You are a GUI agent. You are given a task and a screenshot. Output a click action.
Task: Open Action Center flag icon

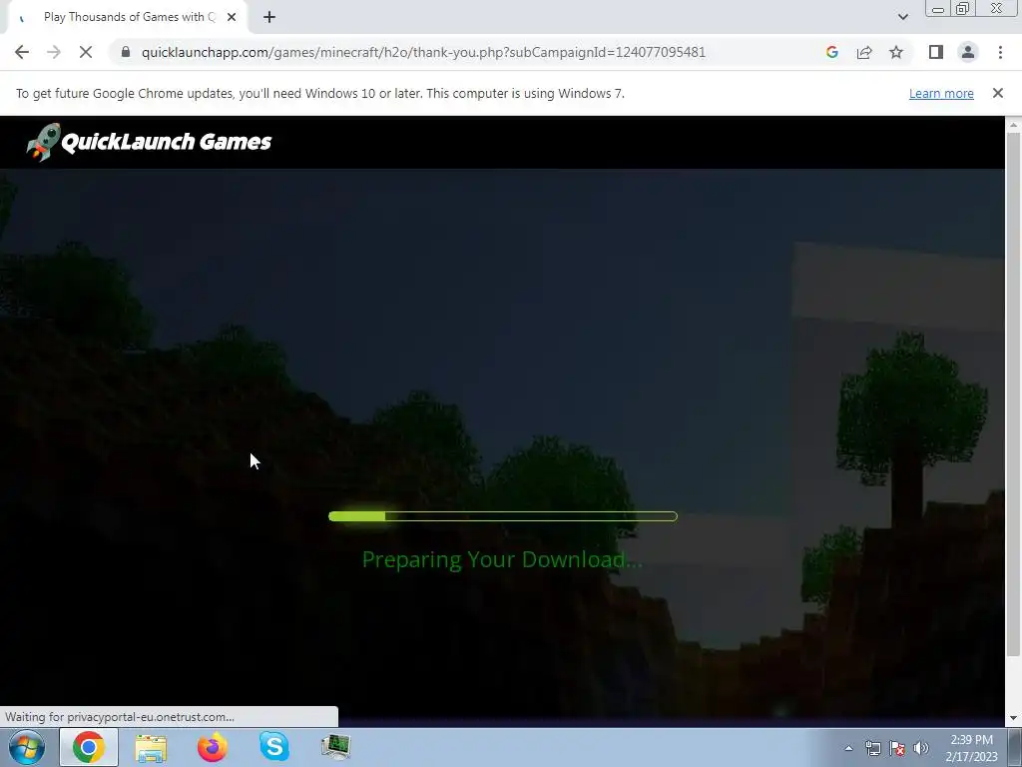(x=897, y=748)
